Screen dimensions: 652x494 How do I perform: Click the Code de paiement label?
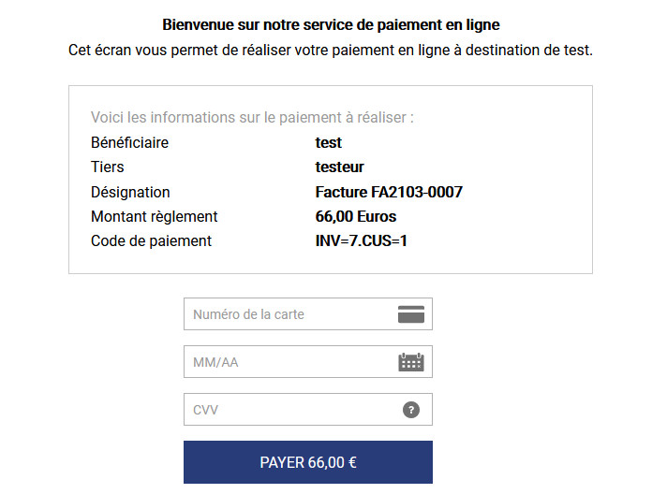coord(151,241)
